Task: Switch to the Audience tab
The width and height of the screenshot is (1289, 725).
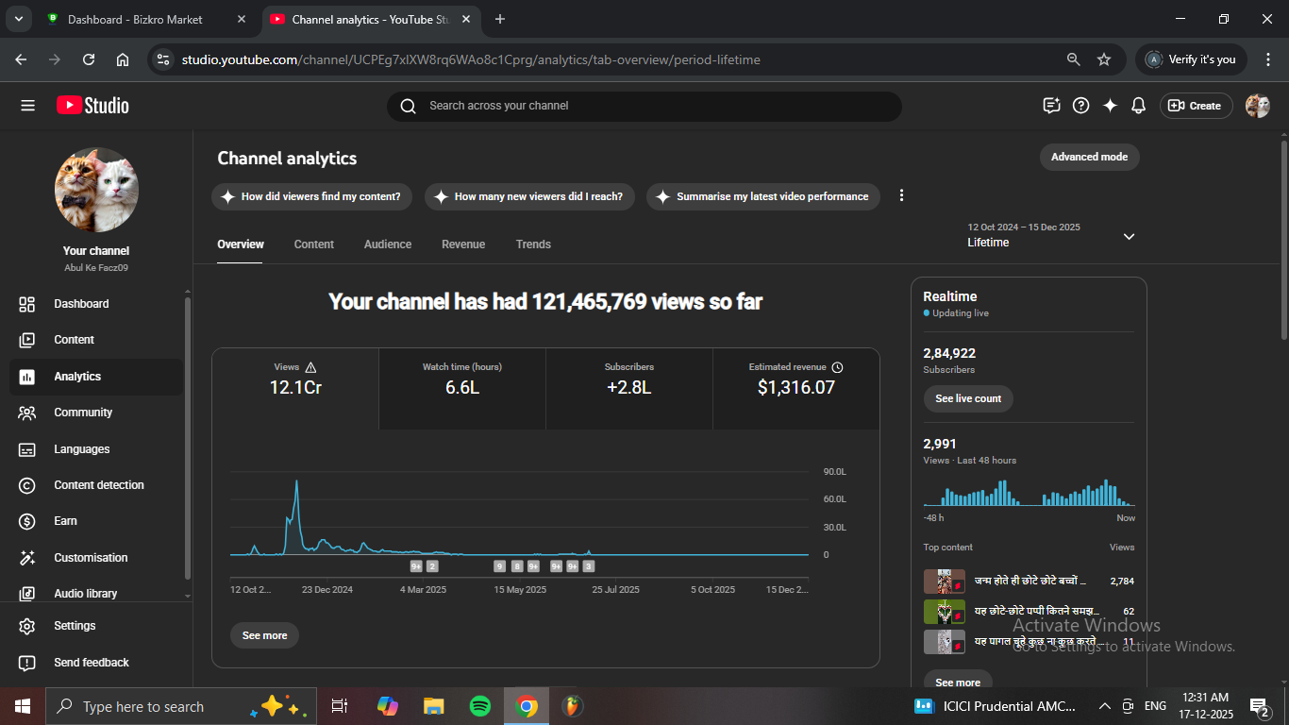Action: [x=387, y=244]
